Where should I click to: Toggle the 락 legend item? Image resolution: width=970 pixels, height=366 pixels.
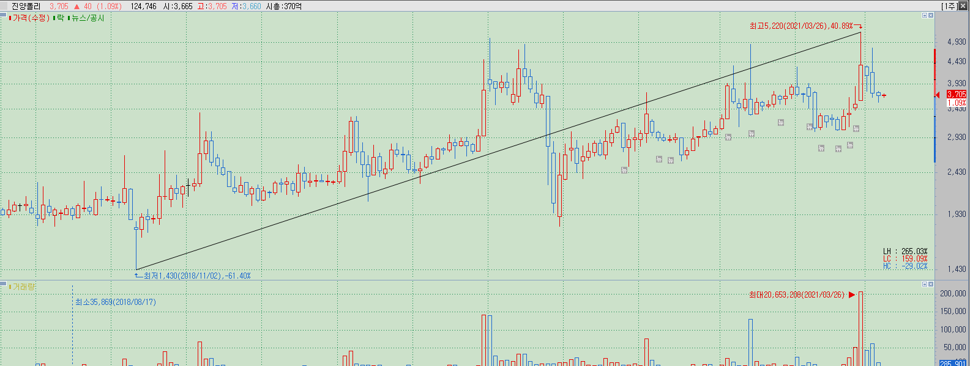pos(59,18)
